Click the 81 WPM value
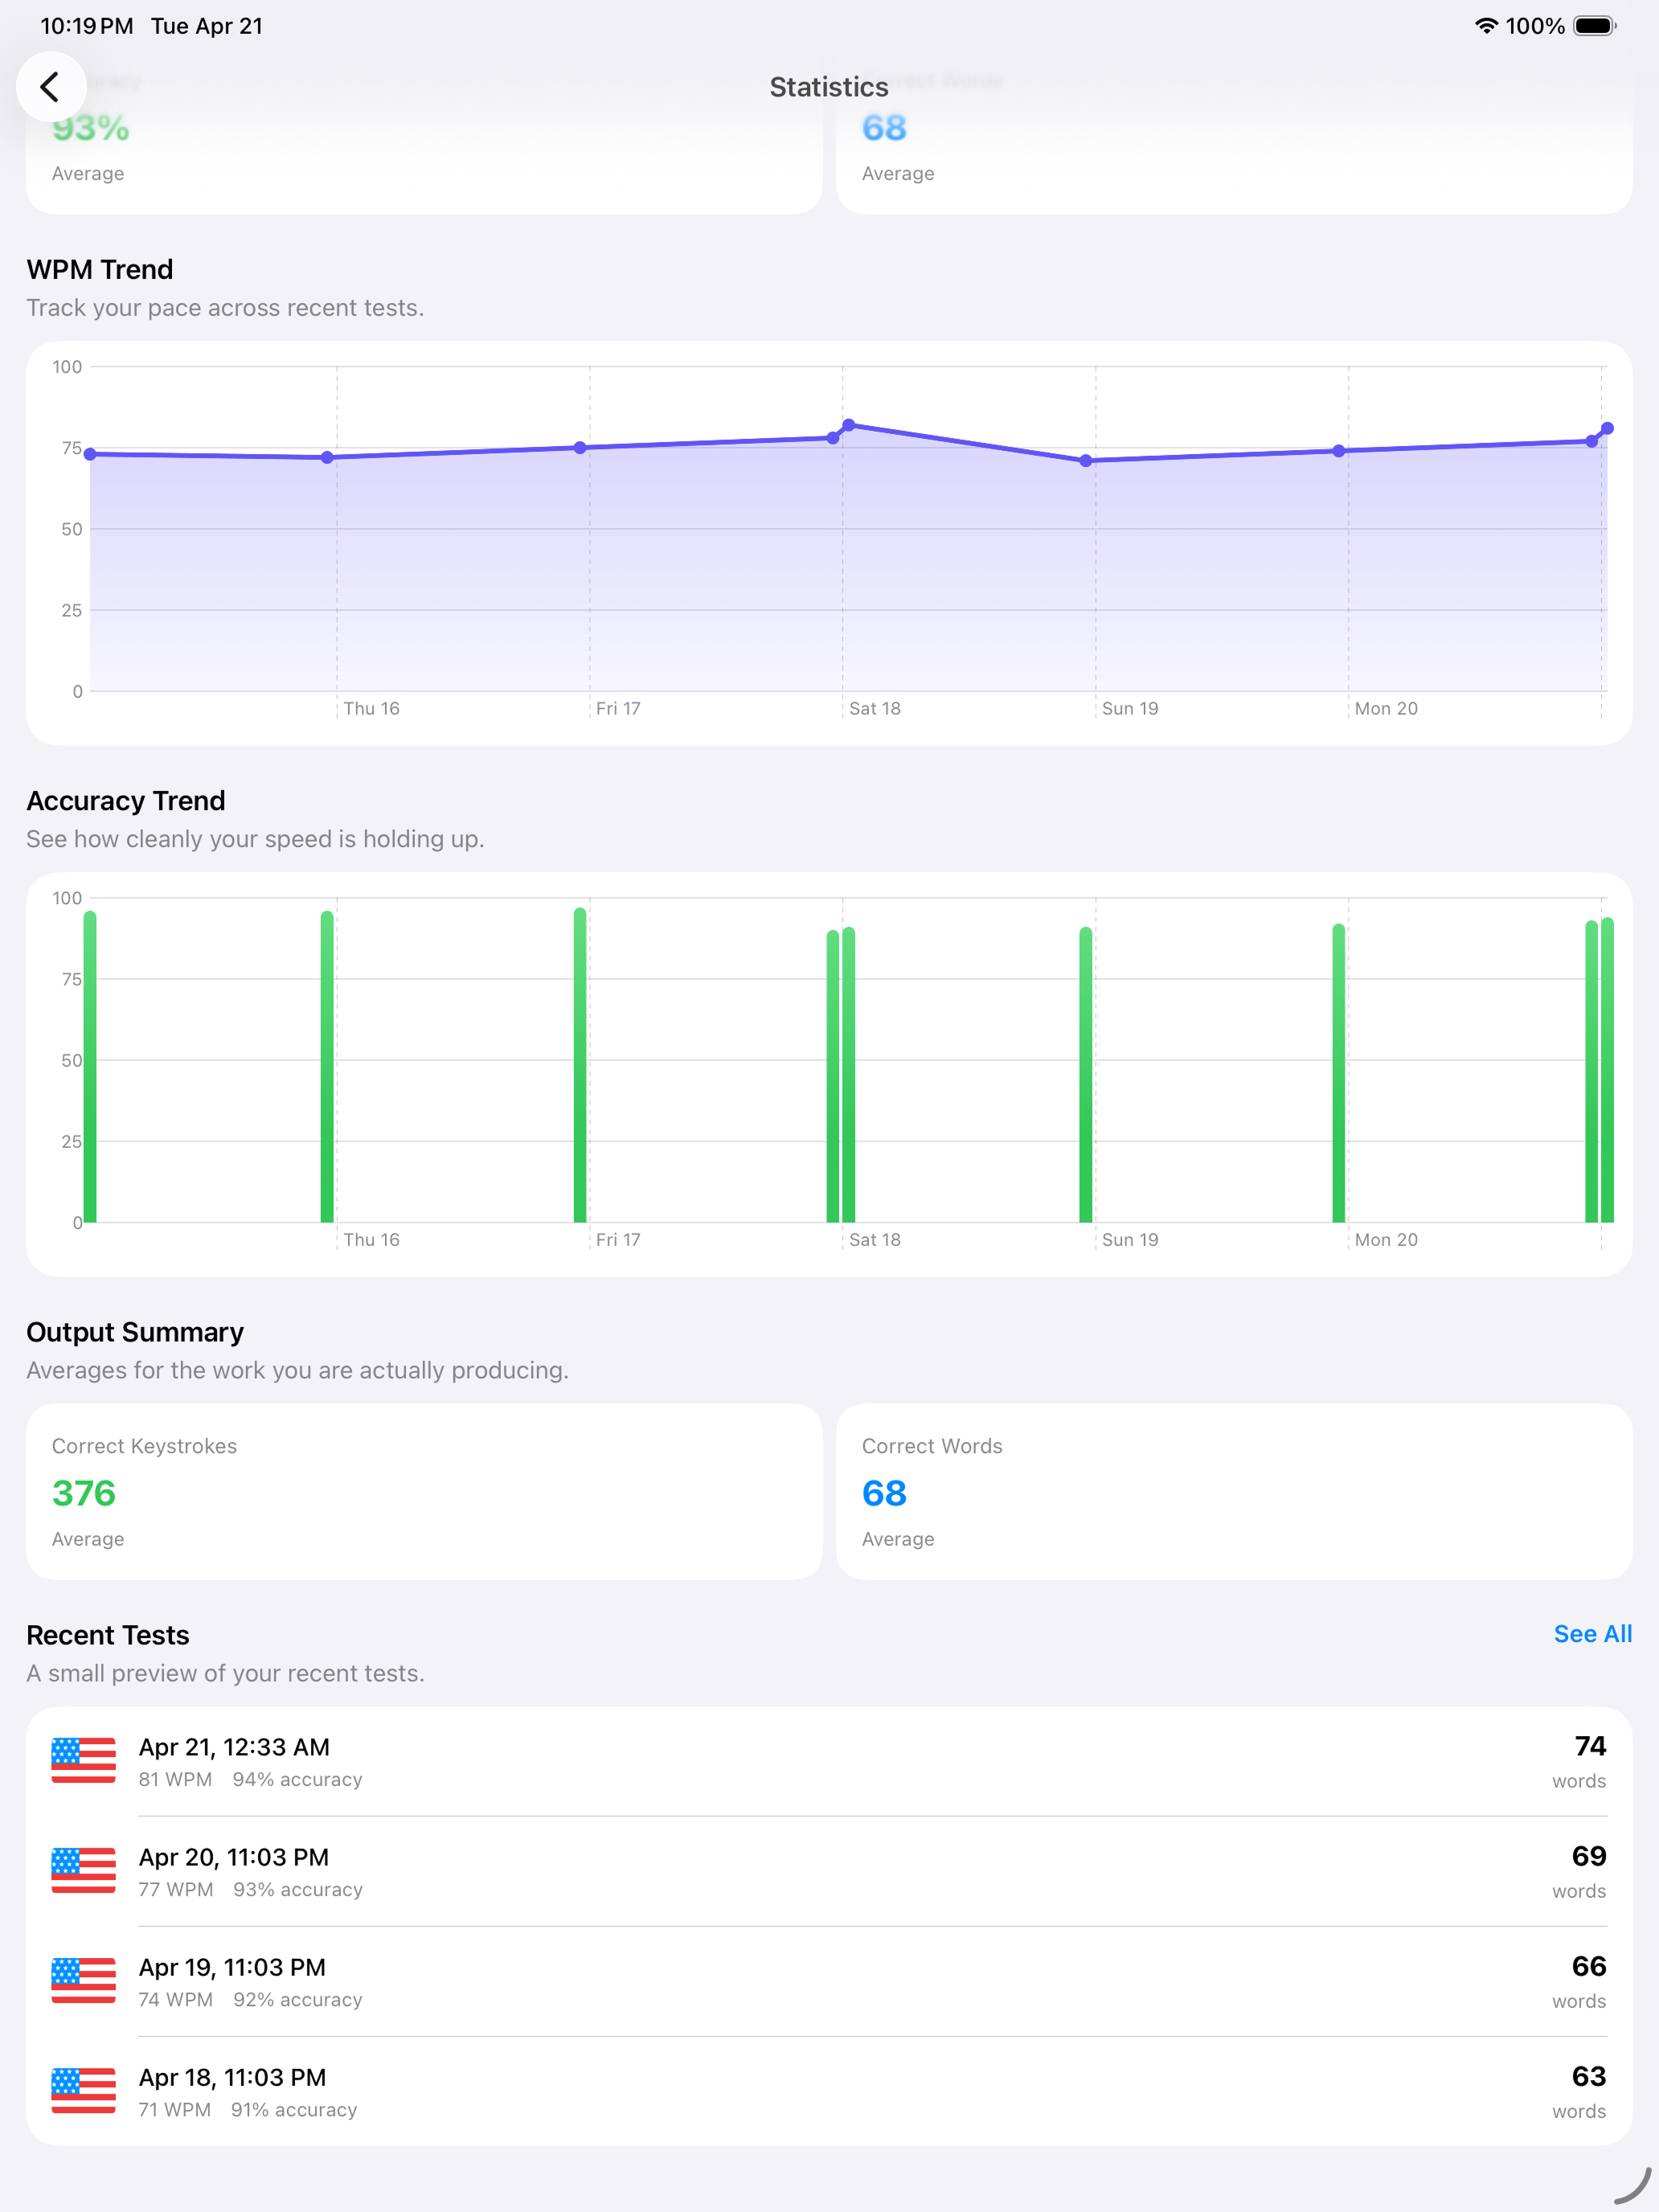 (175, 1780)
